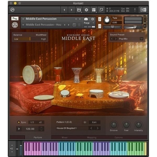Open instrument edit mode wrench icon

pyautogui.click(x=15, y=19)
